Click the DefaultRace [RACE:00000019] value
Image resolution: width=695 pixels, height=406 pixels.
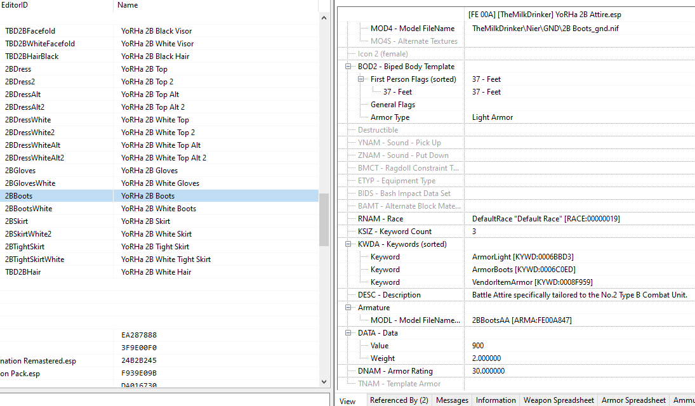[x=546, y=219]
